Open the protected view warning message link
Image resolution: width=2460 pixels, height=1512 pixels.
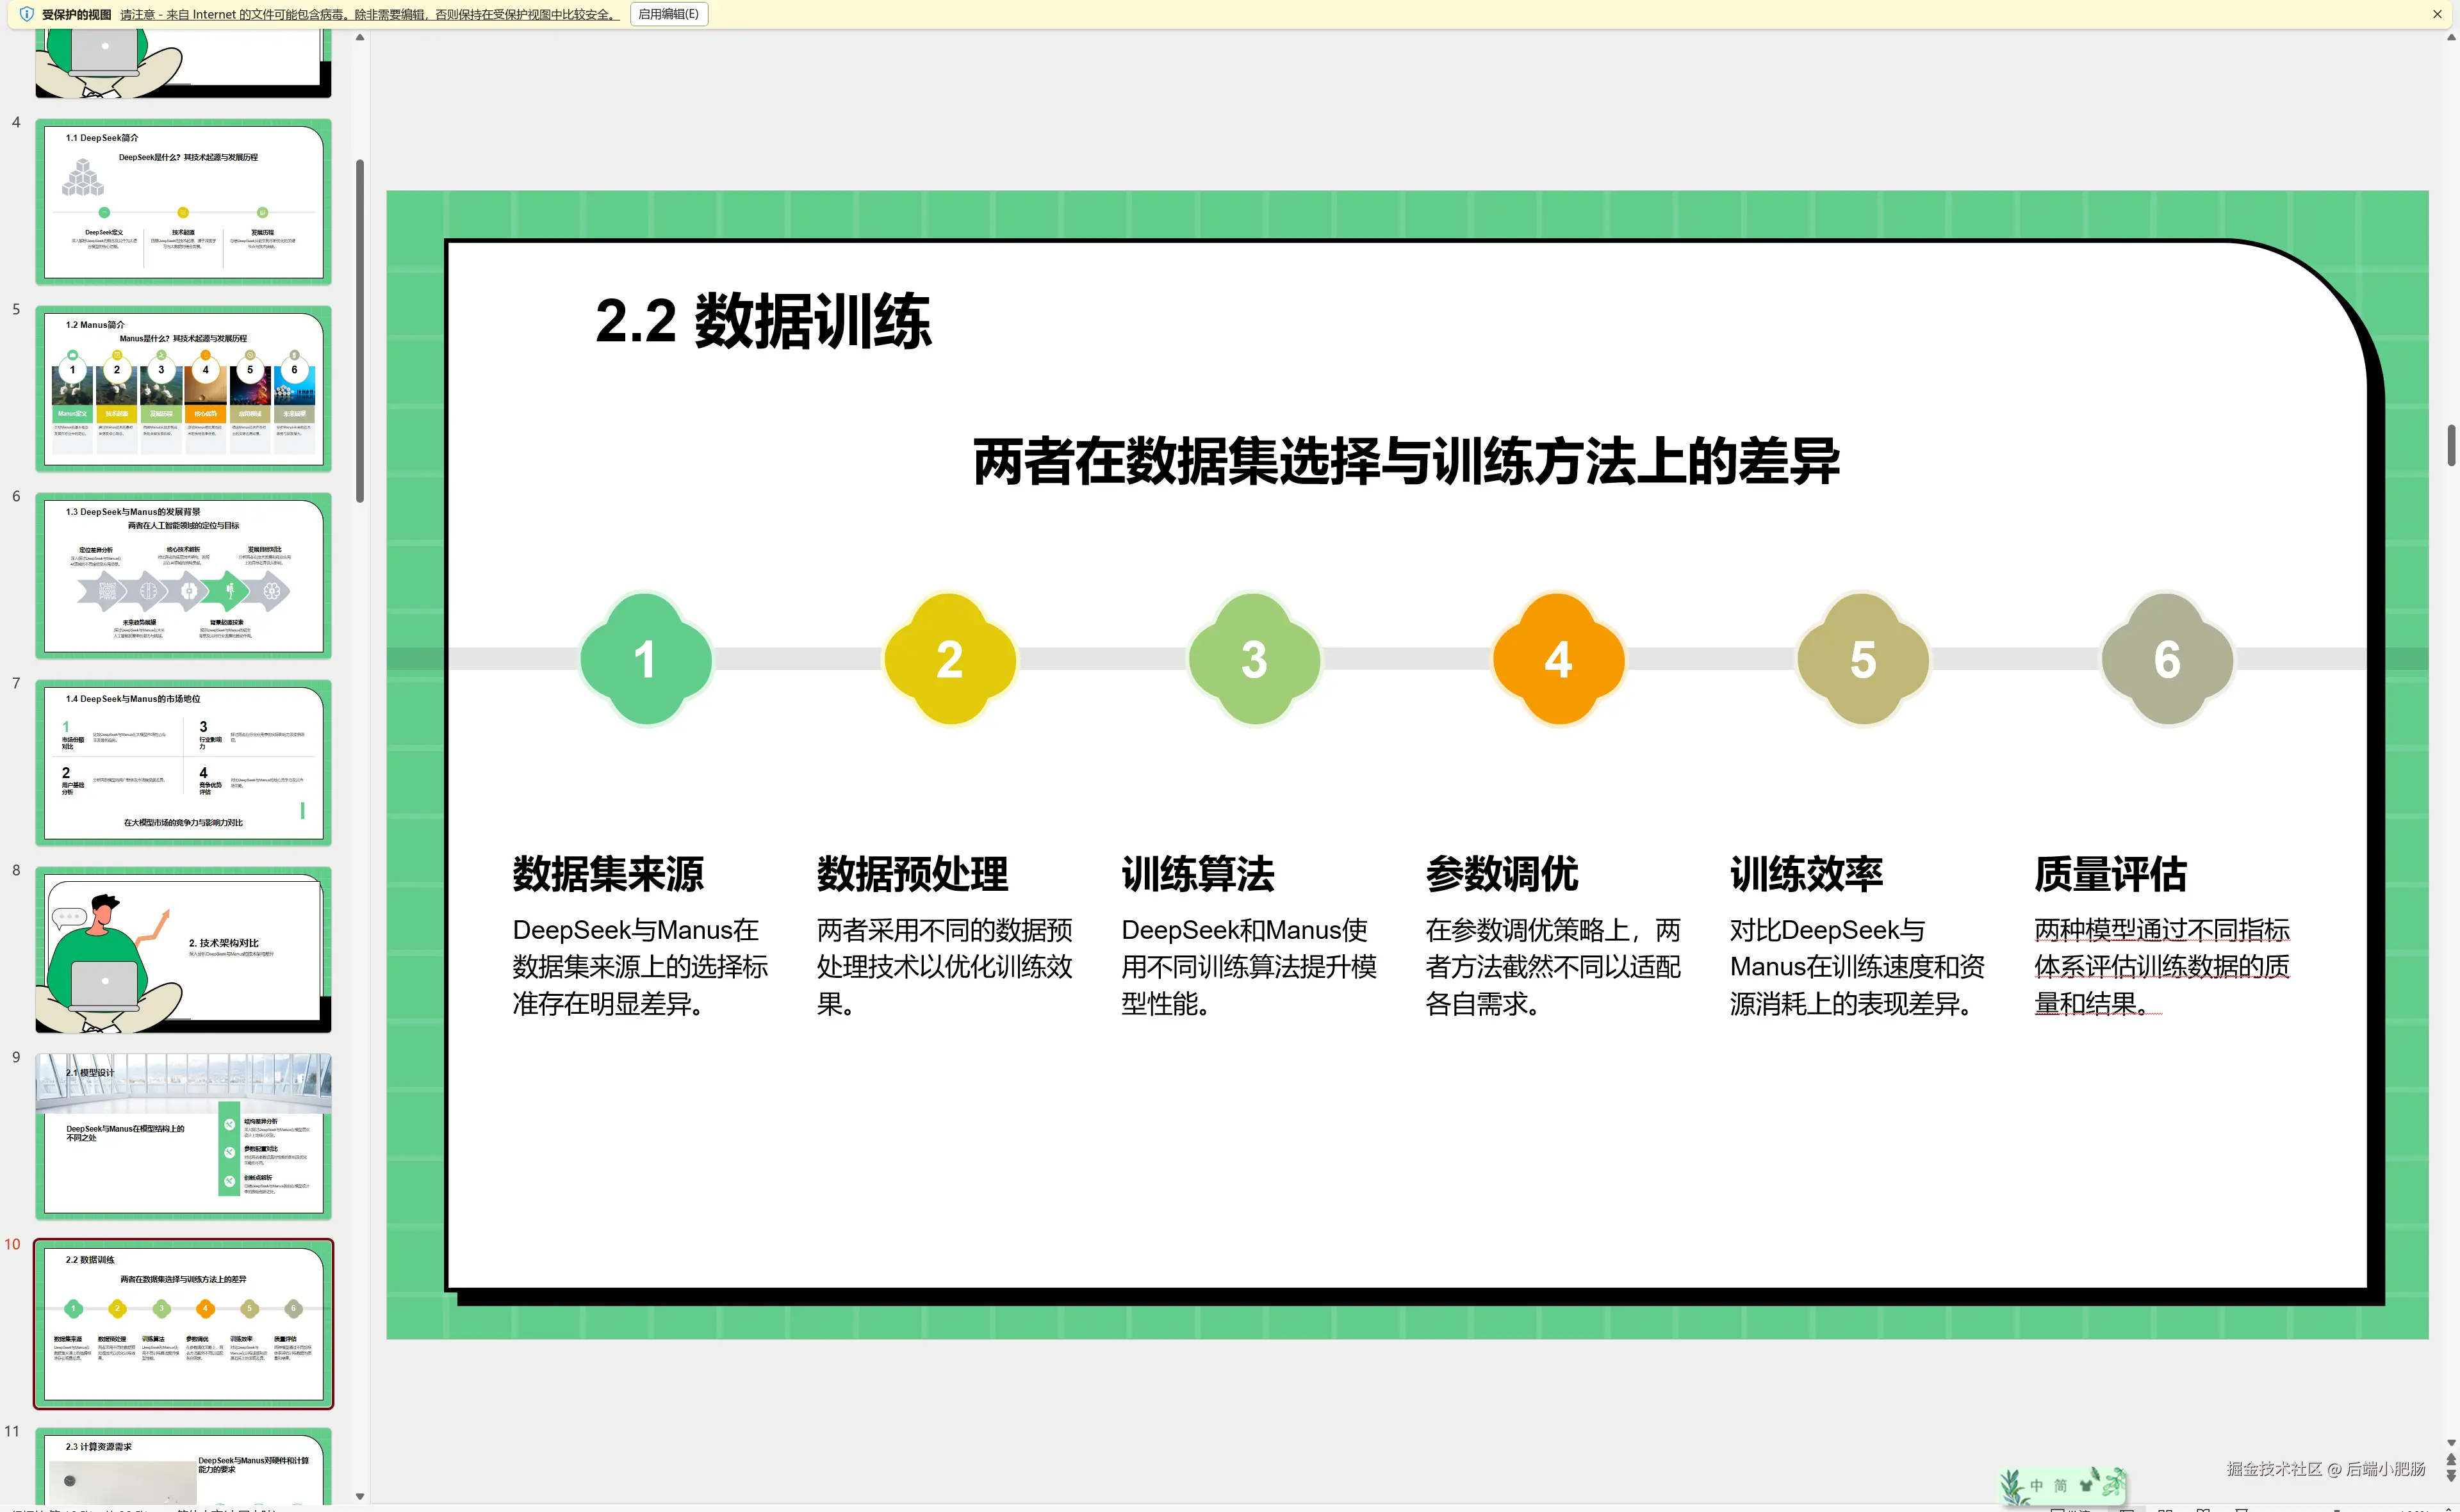pyautogui.click(x=369, y=14)
